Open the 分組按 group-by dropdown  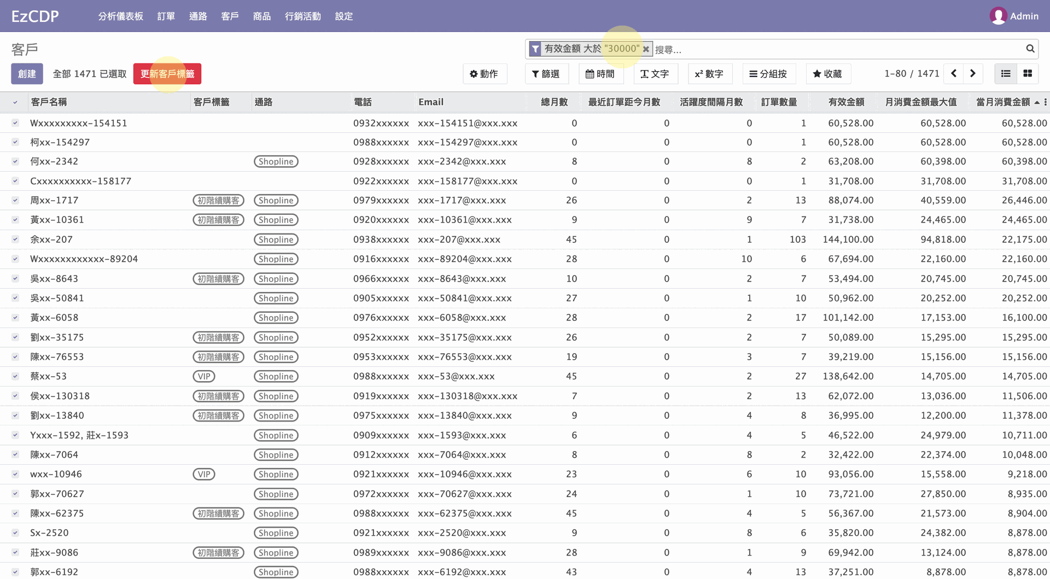point(768,74)
